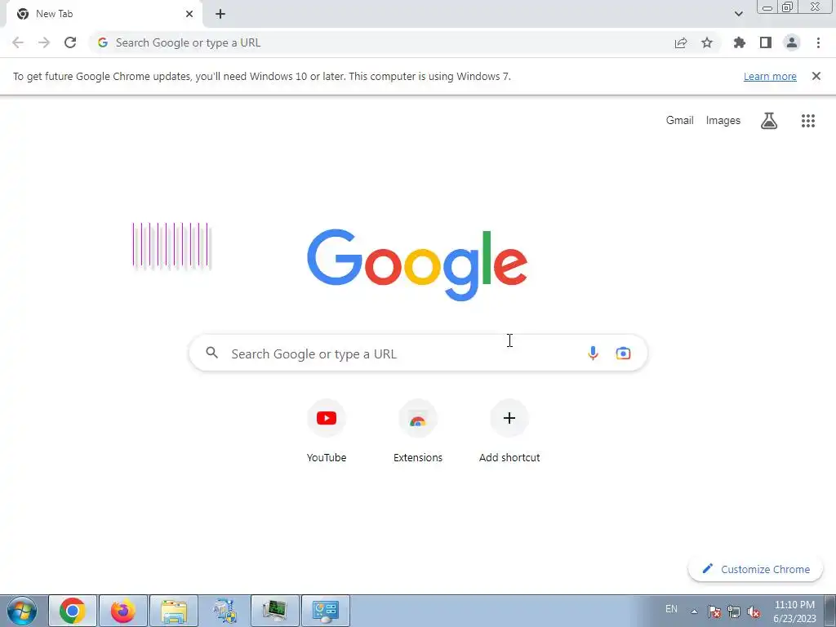Open the network shield taskbar app
Viewport: 836px width, 627px height.
click(x=225, y=611)
